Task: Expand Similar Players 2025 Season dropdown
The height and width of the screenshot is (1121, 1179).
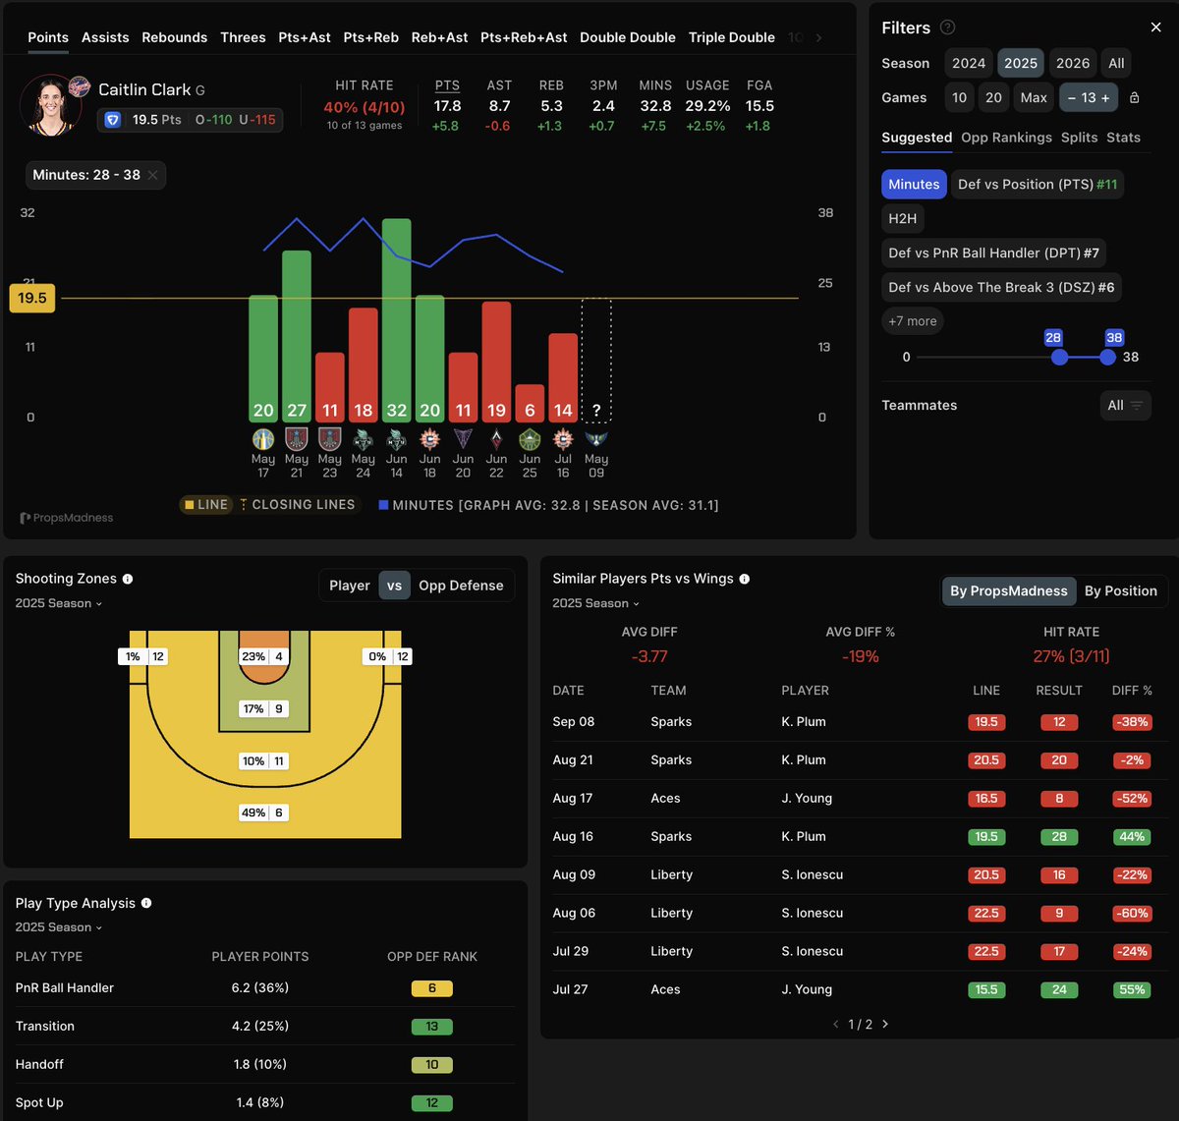Action: (596, 603)
